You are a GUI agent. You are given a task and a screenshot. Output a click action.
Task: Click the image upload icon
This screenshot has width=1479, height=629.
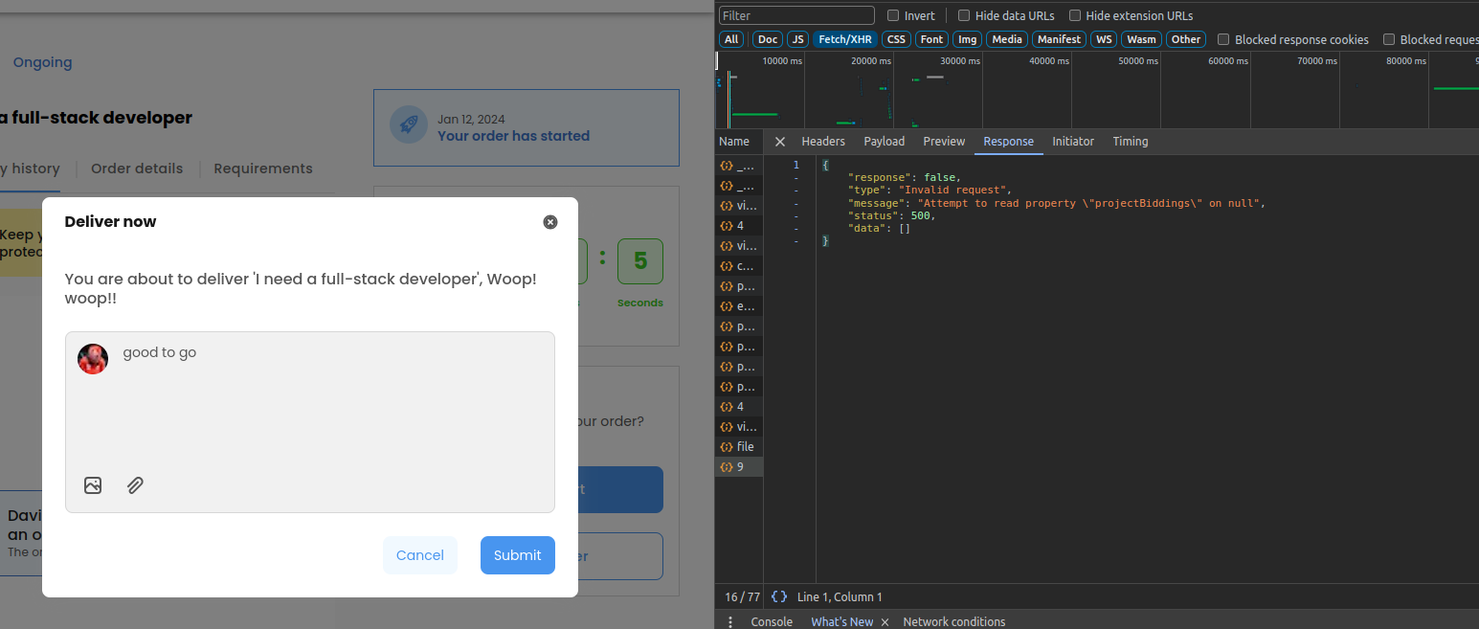coord(93,485)
